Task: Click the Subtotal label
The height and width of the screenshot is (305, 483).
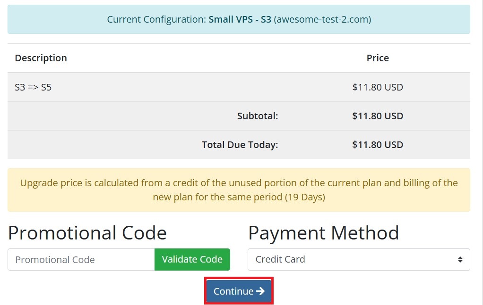Action: [258, 116]
